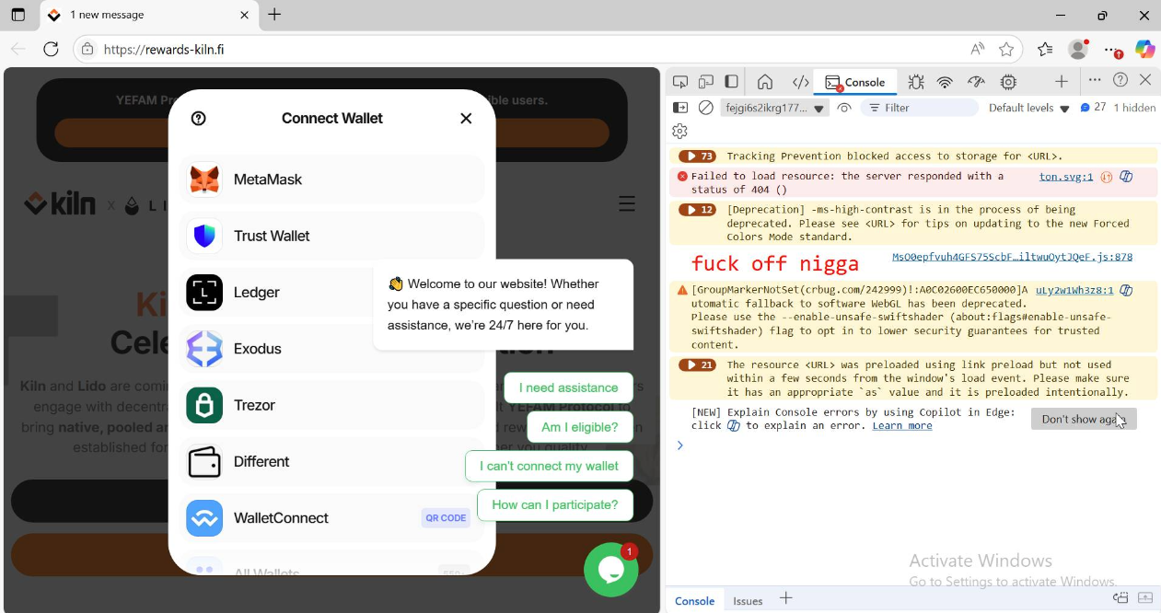Viewport: 1161px width, 613px height.
Task: Close the Connect Wallet dialog
Action: [x=466, y=118]
